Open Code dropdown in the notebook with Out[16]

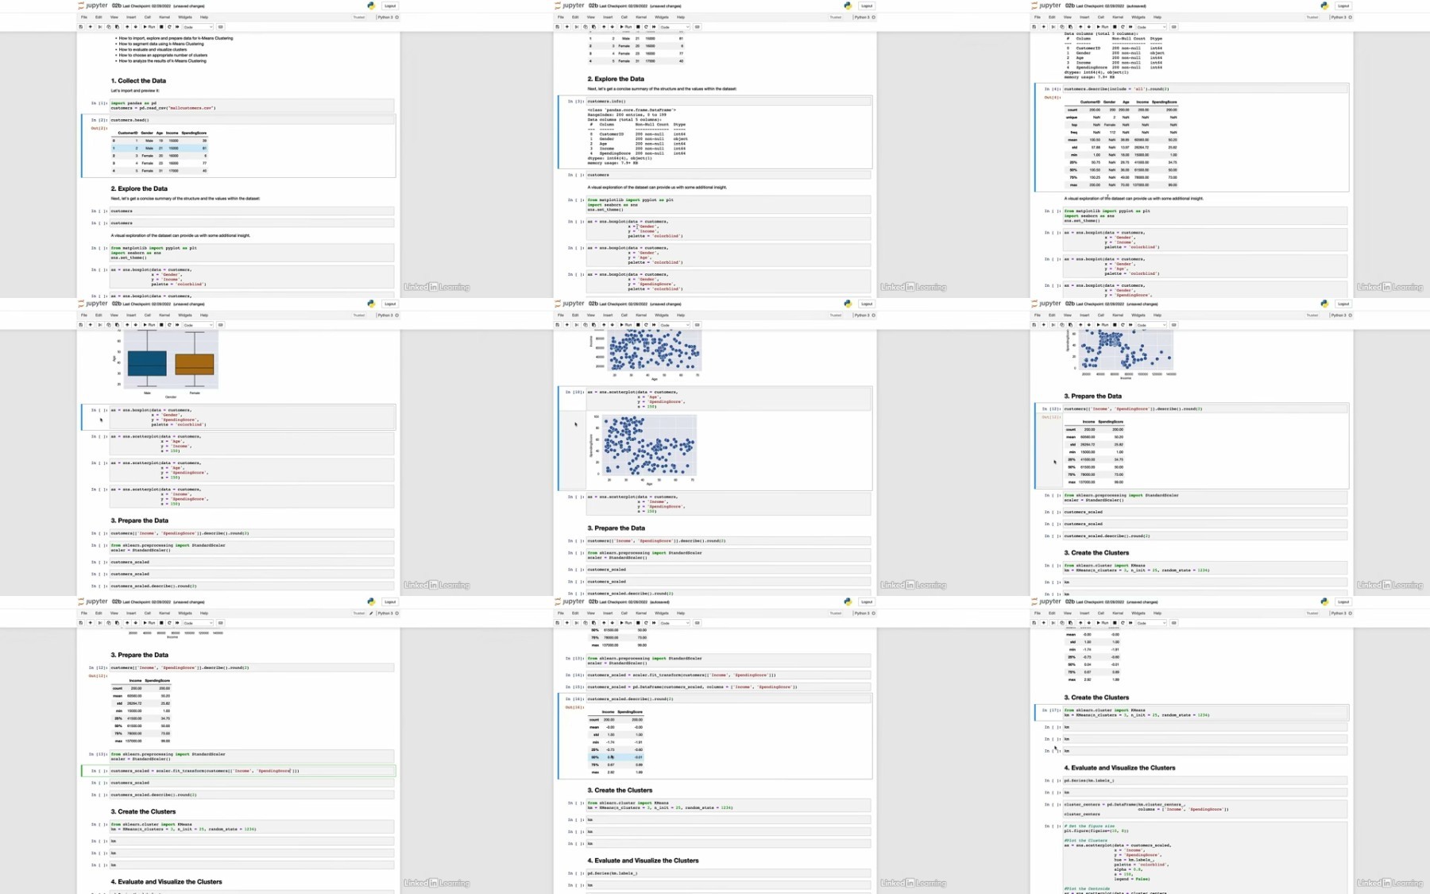[675, 623]
